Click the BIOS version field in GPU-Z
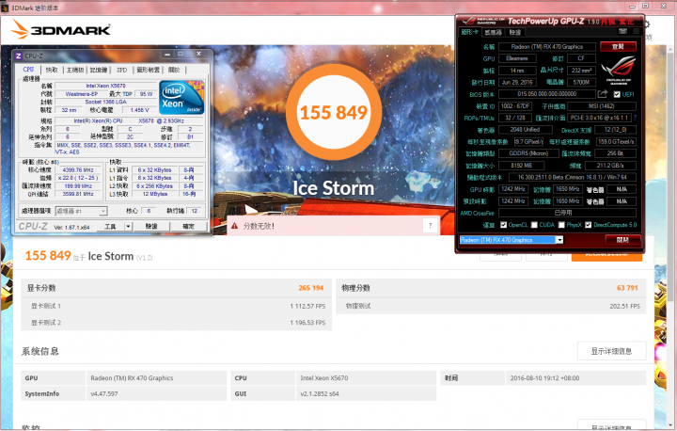The height and width of the screenshot is (431, 677). point(547,94)
